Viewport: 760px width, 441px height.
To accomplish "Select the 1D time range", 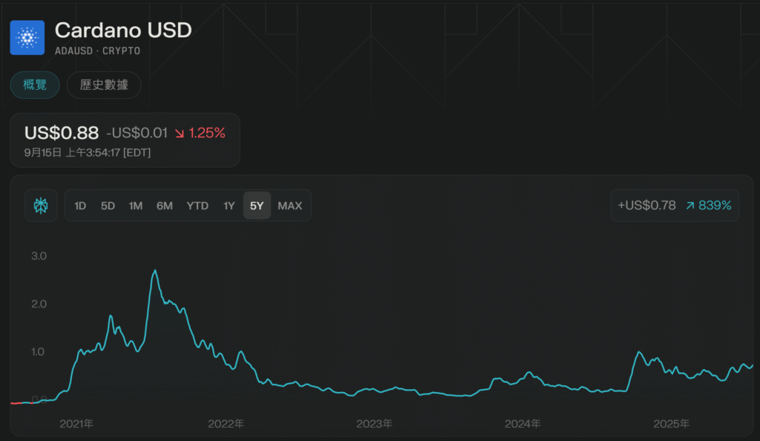I will pyautogui.click(x=80, y=206).
